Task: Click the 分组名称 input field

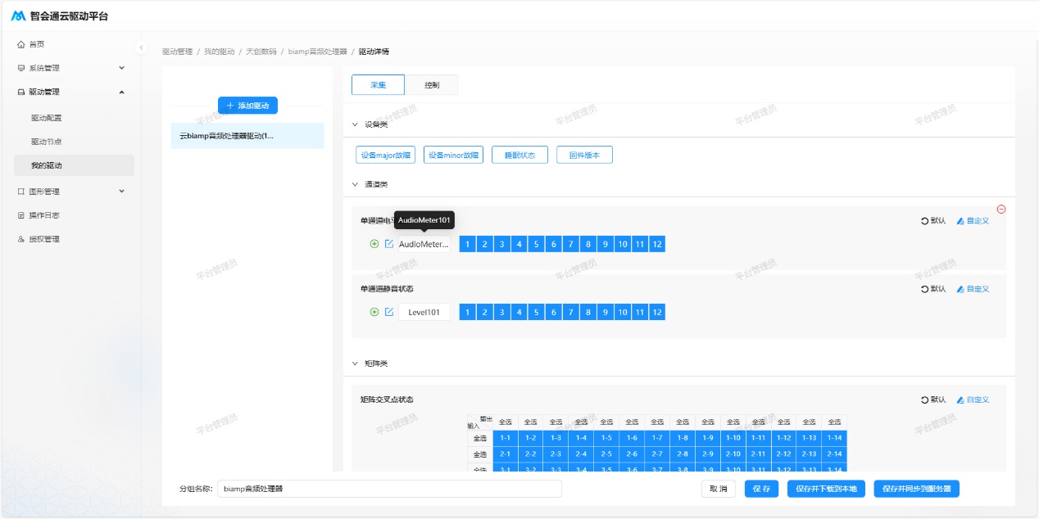Action: tap(389, 489)
